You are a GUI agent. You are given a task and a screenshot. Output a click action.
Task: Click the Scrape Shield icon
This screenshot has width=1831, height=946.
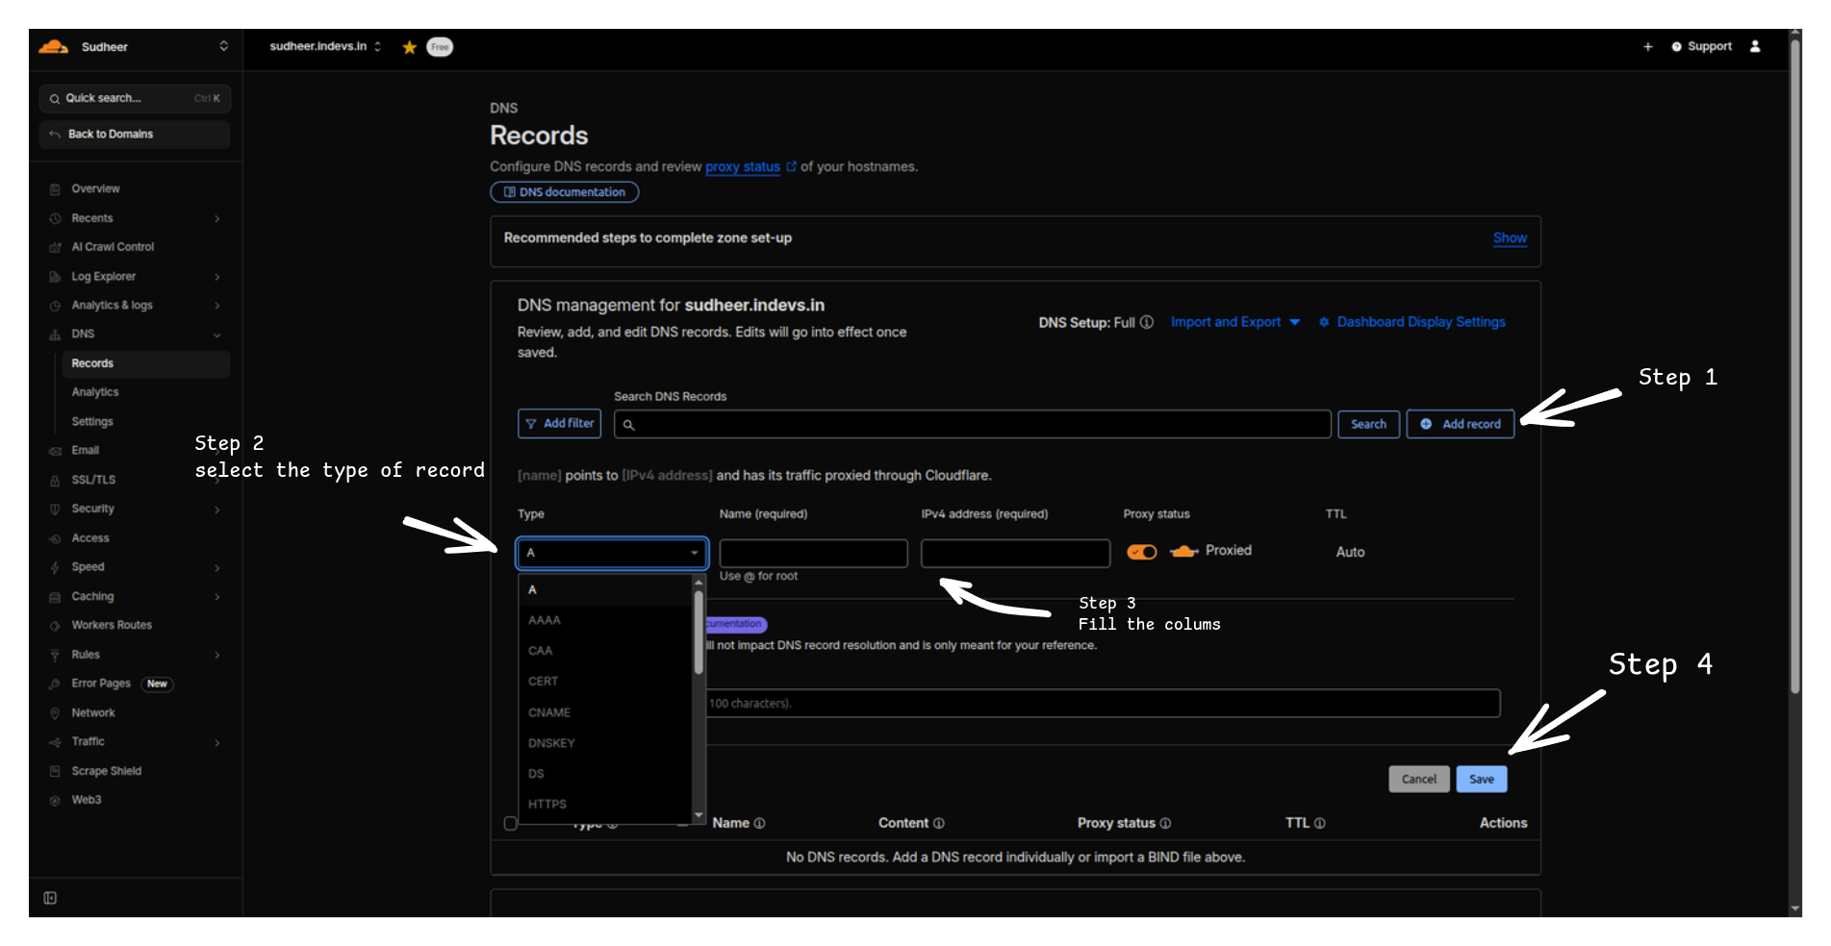click(55, 771)
